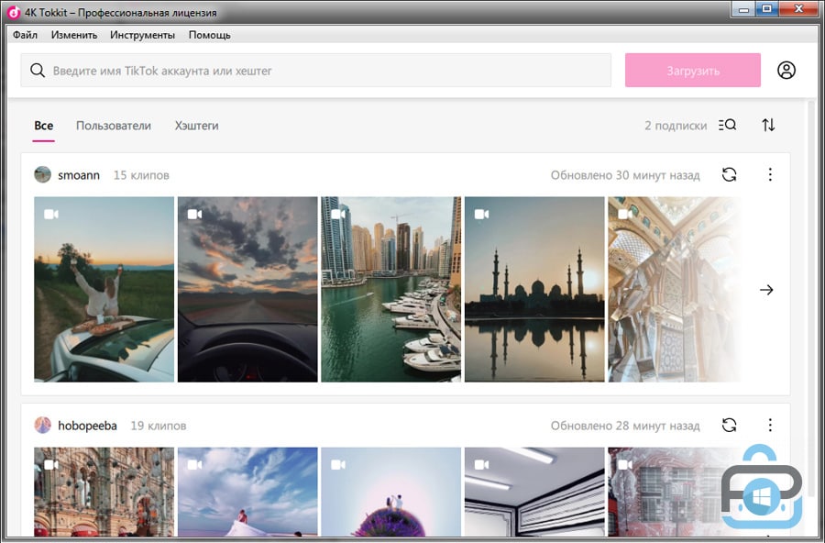This screenshot has height=543, width=825.
Task: Switch to the Пользователи tab
Action: coord(114,126)
